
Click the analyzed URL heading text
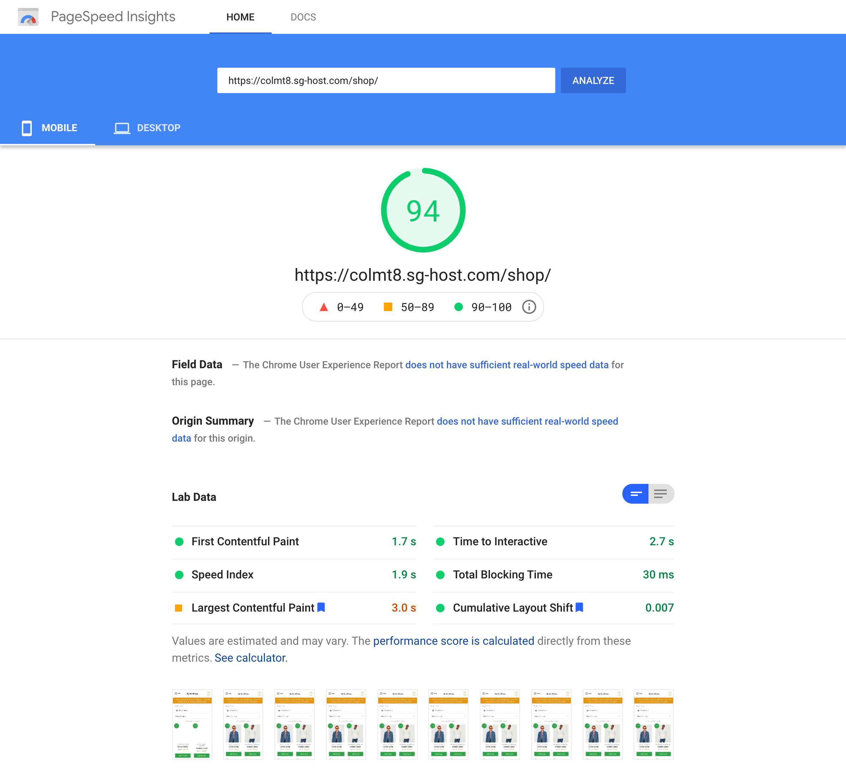click(423, 275)
